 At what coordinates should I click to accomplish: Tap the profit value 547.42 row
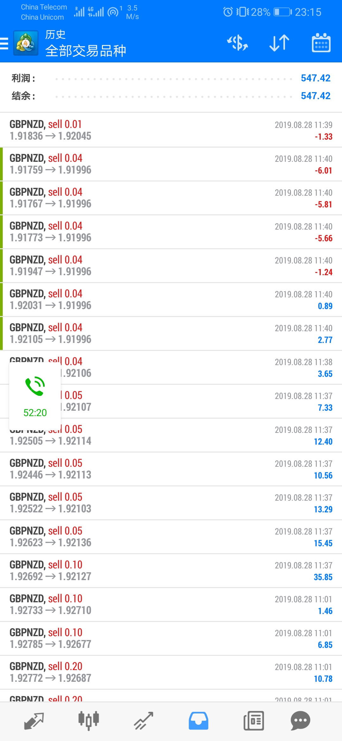point(171,78)
